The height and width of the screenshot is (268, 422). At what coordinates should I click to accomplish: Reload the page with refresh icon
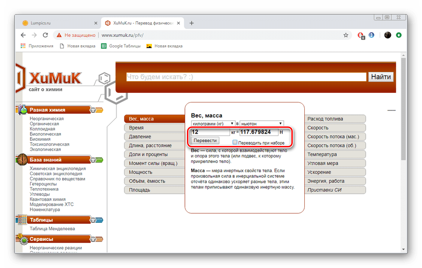click(x=45, y=35)
